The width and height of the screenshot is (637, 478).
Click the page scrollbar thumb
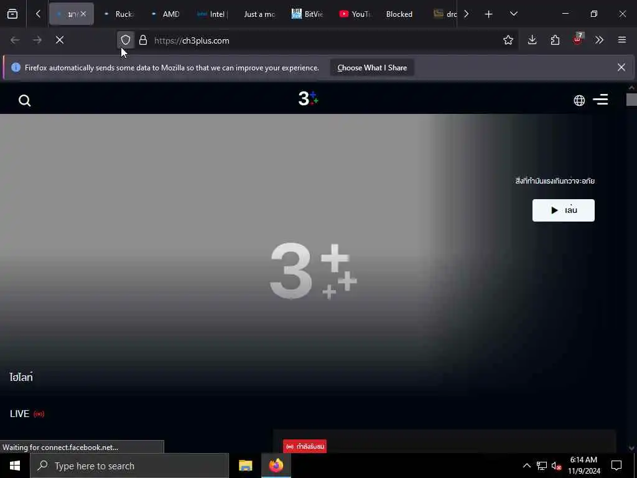point(631,100)
